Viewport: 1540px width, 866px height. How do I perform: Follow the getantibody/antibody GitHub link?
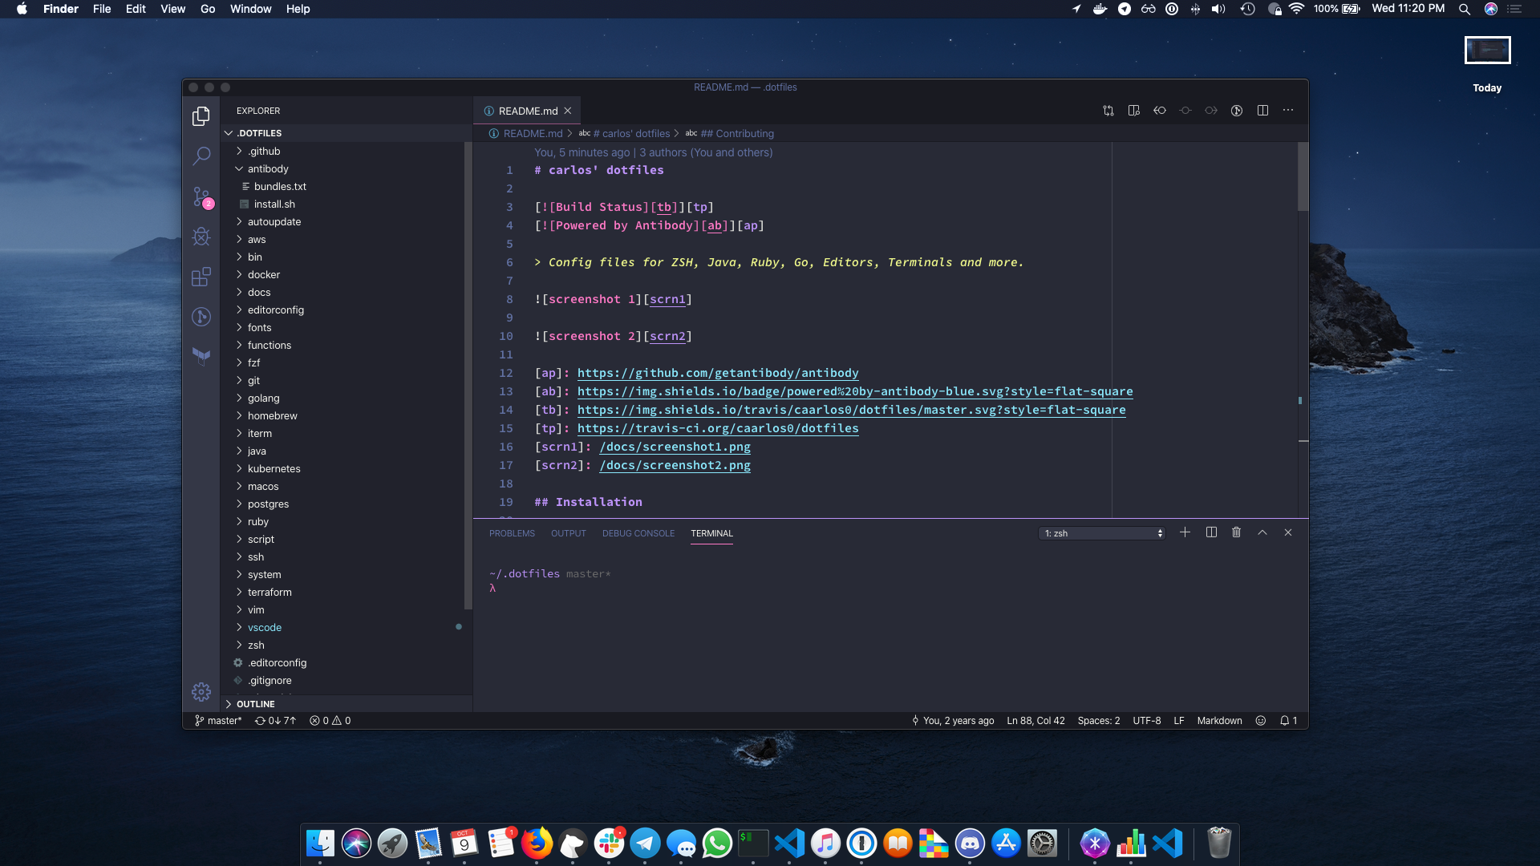point(718,373)
